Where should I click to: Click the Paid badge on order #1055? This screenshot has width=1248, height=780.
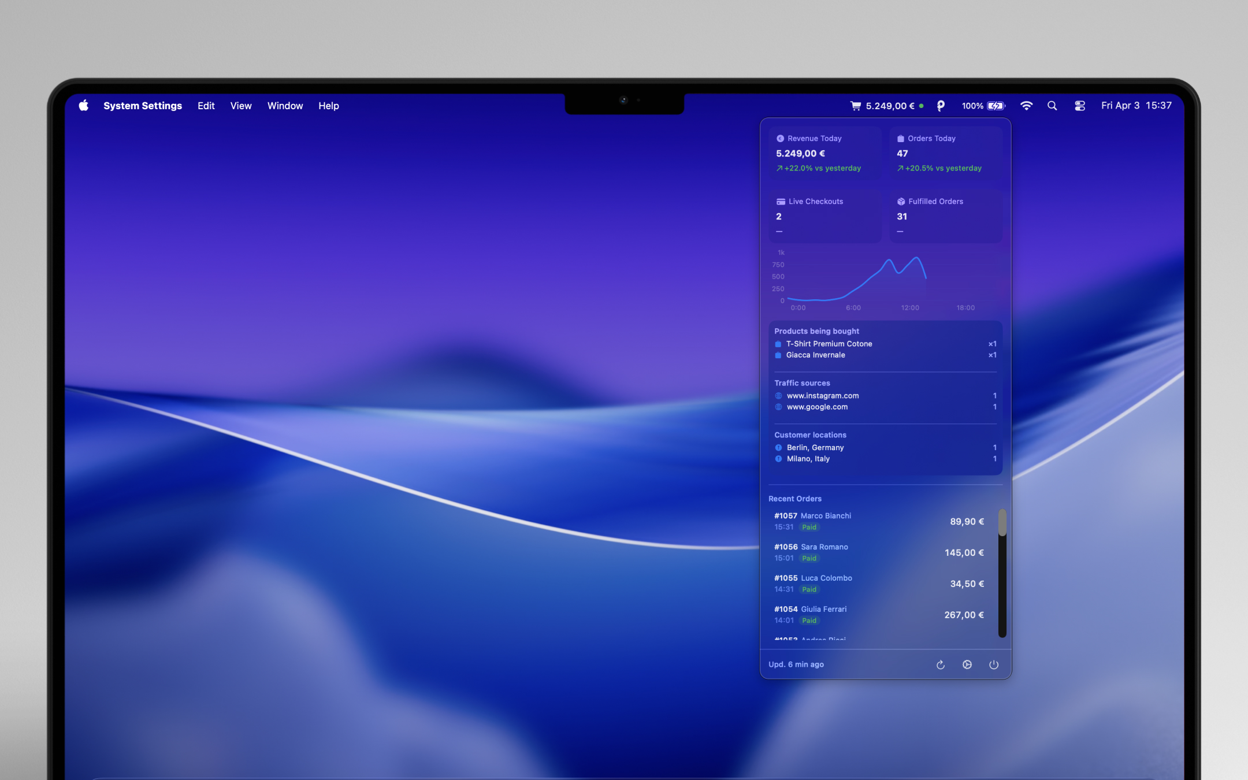pos(809,590)
